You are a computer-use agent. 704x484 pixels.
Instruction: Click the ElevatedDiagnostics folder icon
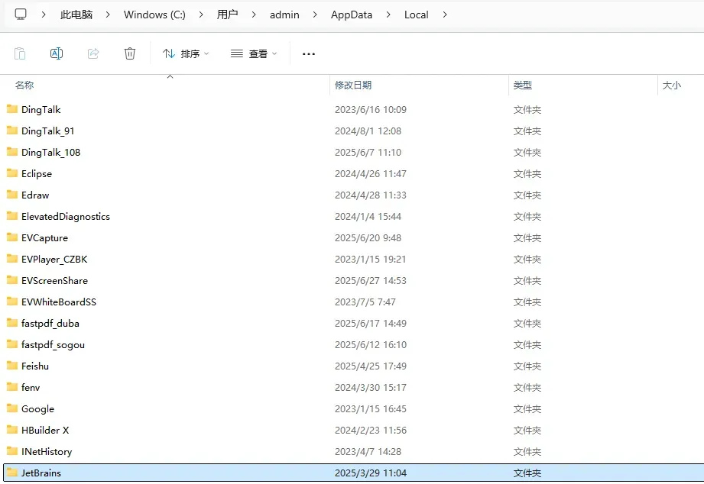pos(12,216)
